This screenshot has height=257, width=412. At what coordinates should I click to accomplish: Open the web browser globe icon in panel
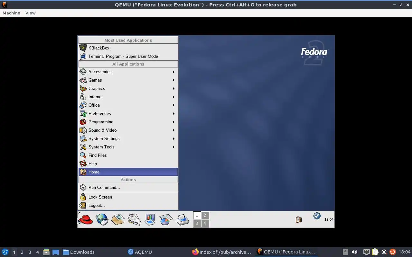click(x=102, y=219)
